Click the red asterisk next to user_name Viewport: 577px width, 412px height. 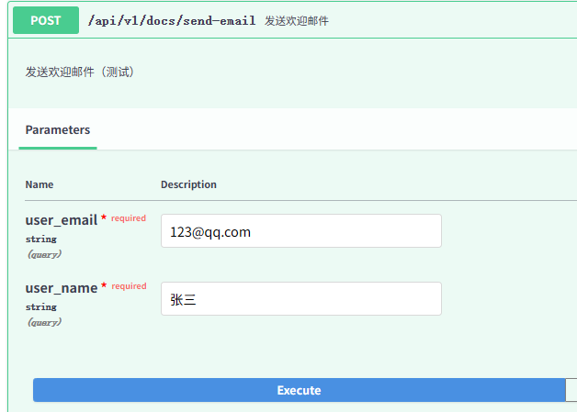[x=104, y=287]
